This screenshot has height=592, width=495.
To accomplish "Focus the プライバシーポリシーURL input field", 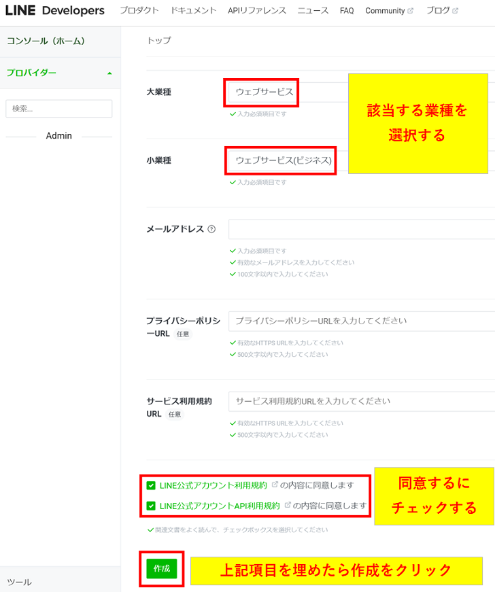I will (x=362, y=321).
